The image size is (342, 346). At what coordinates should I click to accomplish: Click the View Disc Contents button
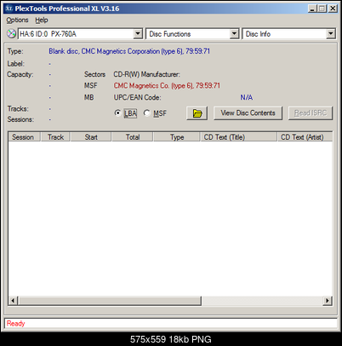(x=248, y=113)
